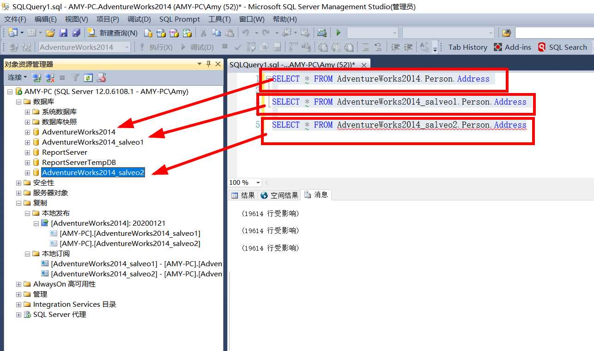Image resolution: width=594 pixels, height=351 pixels.
Task: Expand the AdventureWorks2014 database node
Action: (x=27, y=132)
